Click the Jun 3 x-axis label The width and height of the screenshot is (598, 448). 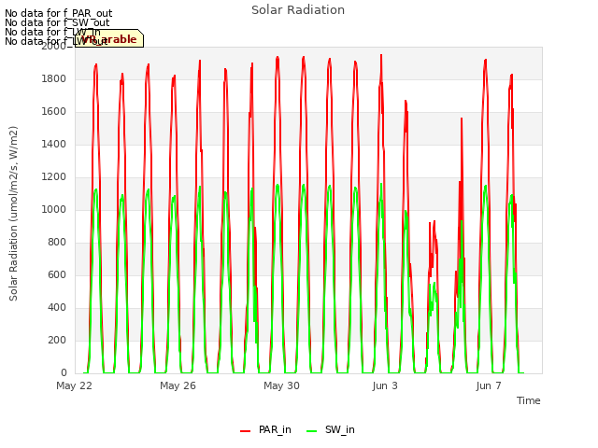(x=385, y=385)
